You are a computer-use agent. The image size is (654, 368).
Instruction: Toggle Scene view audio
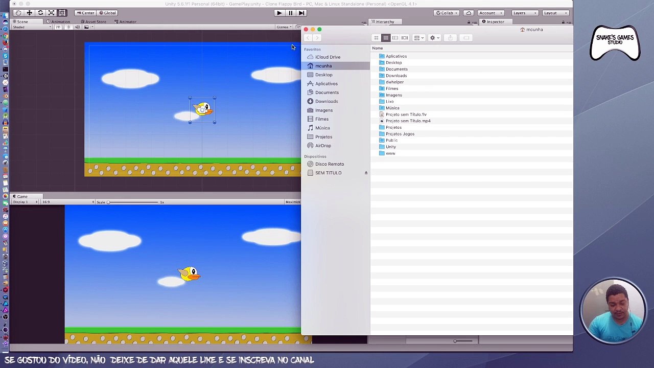tap(77, 27)
